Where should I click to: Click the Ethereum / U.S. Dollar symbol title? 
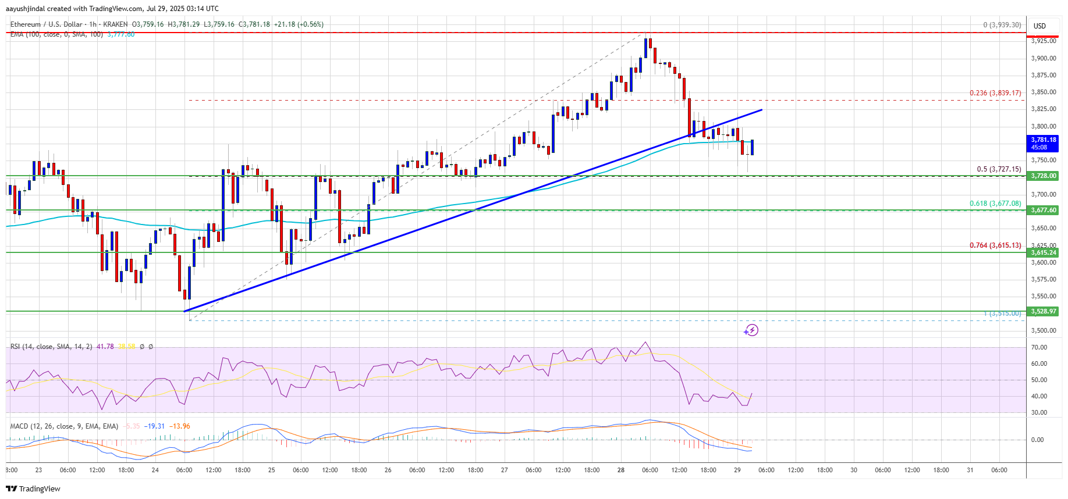pyautogui.click(x=46, y=24)
